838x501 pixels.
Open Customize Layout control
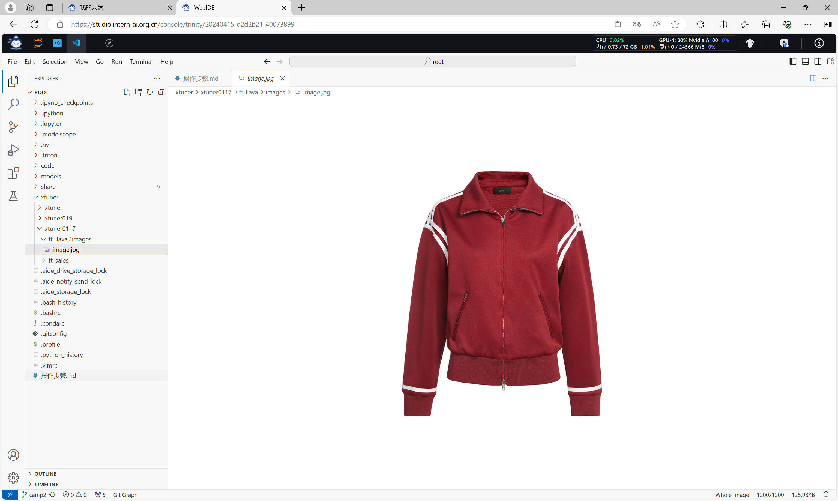pos(830,61)
